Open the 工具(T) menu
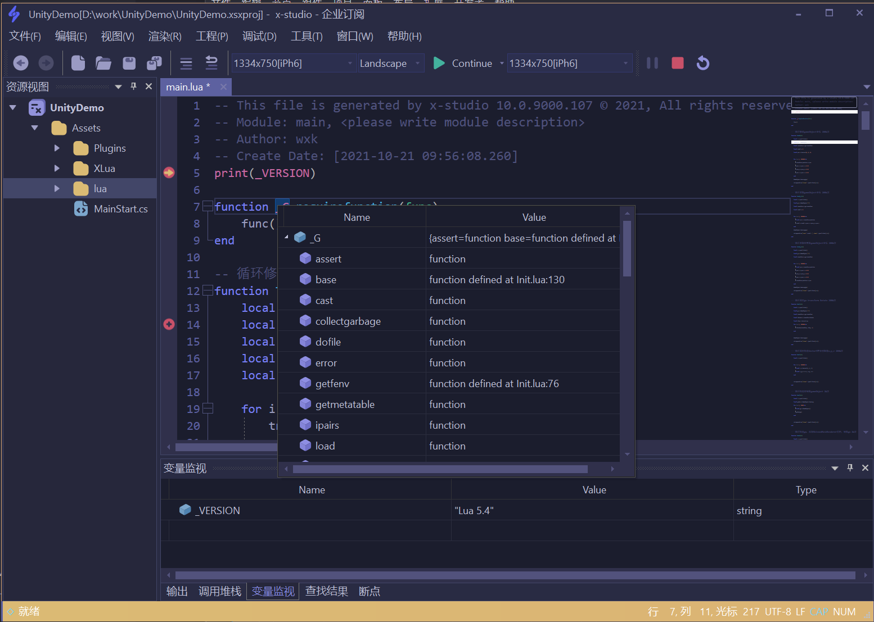874x622 pixels. [x=307, y=36]
